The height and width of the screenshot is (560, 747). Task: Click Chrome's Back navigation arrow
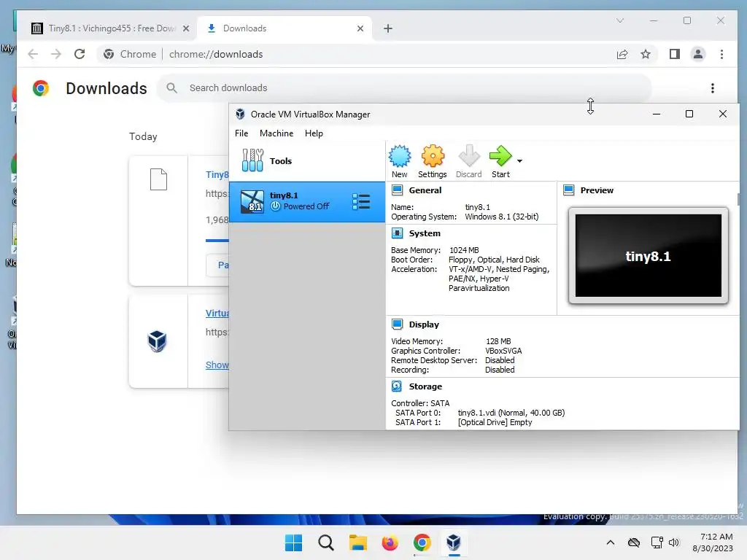[x=33, y=54]
